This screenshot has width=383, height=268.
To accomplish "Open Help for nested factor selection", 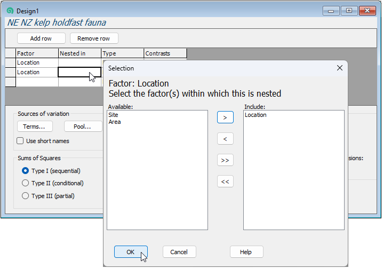I will click(x=246, y=252).
